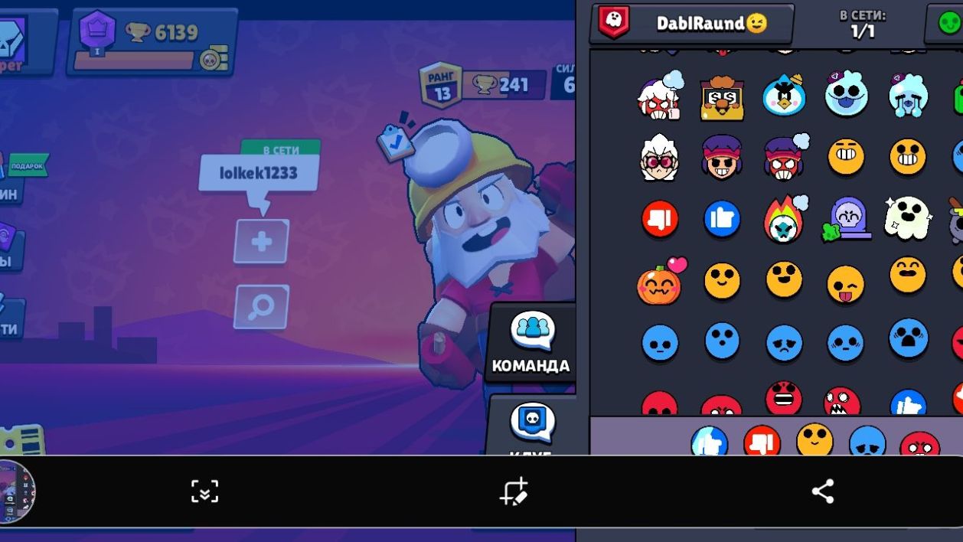Screen dimensions: 963x542
Task: Send the pumpkin with heart pin
Action: (661, 280)
